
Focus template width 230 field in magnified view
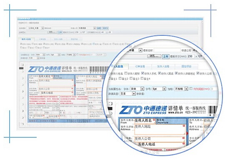(x=191, y=56)
